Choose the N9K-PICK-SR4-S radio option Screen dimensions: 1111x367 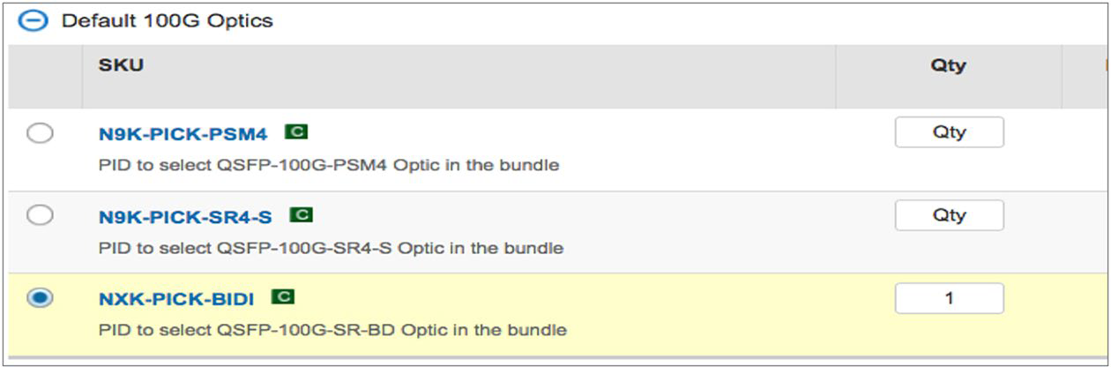tap(40, 215)
